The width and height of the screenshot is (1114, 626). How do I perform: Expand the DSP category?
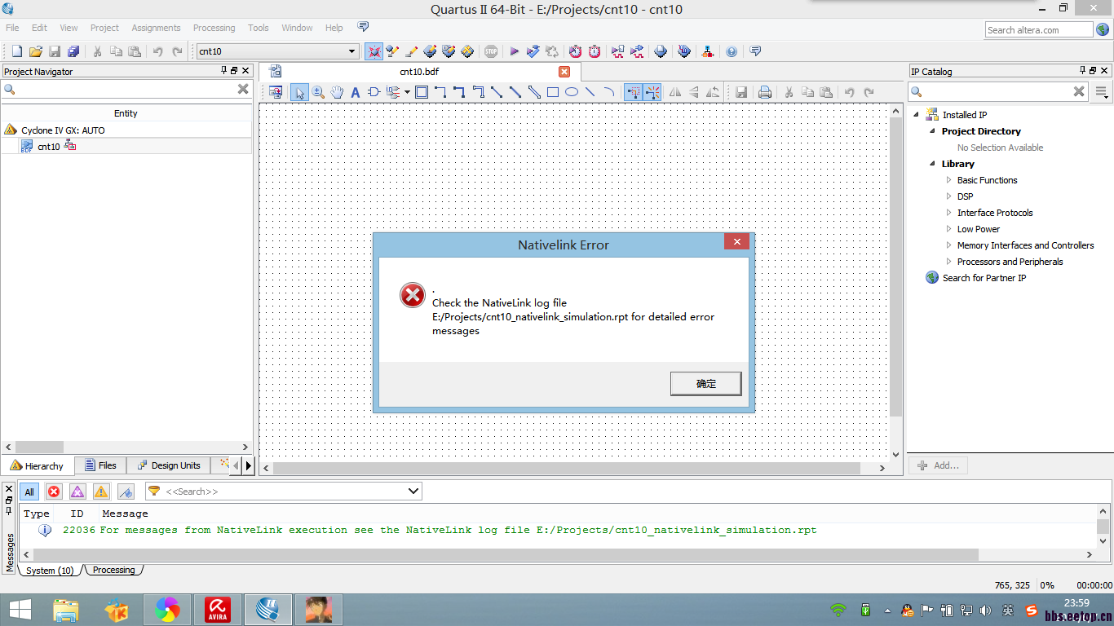[x=948, y=196]
